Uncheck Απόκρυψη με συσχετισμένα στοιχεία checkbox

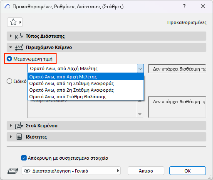(x=24, y=158)
